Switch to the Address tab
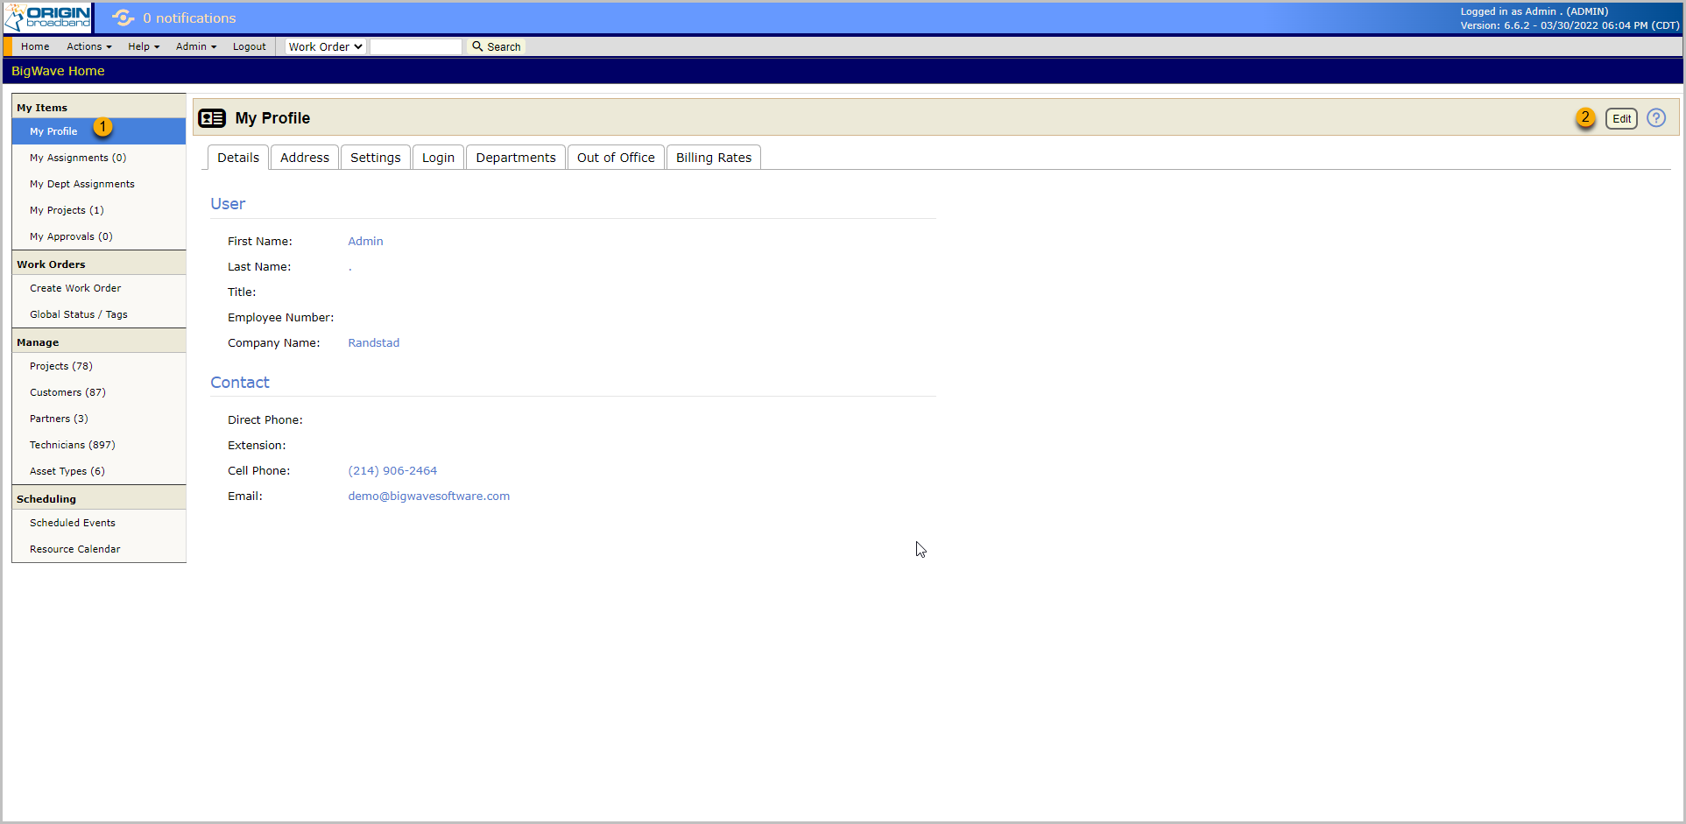This screenshot has height=824, width=1686. click(305, 158)
